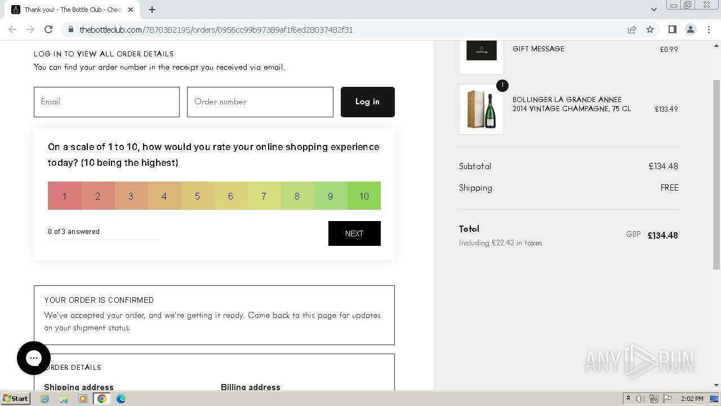Open network tray icon

(654, 399)
